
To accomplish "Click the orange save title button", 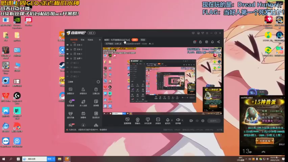I will click(x=135, y=40).
